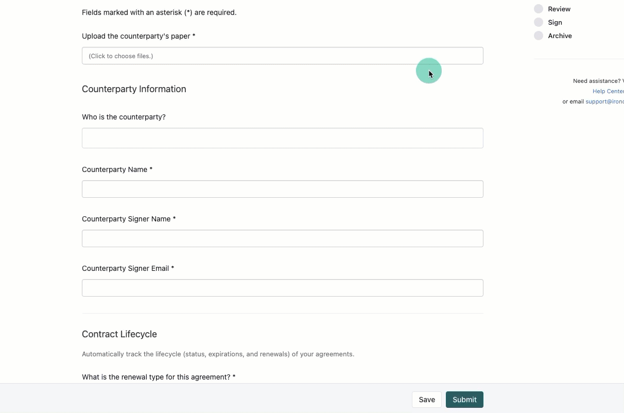The width and height of the screenshot is (624, 413).
Task: Open the file chooser to upload counterparty's paper
Action: pos(282,56)
